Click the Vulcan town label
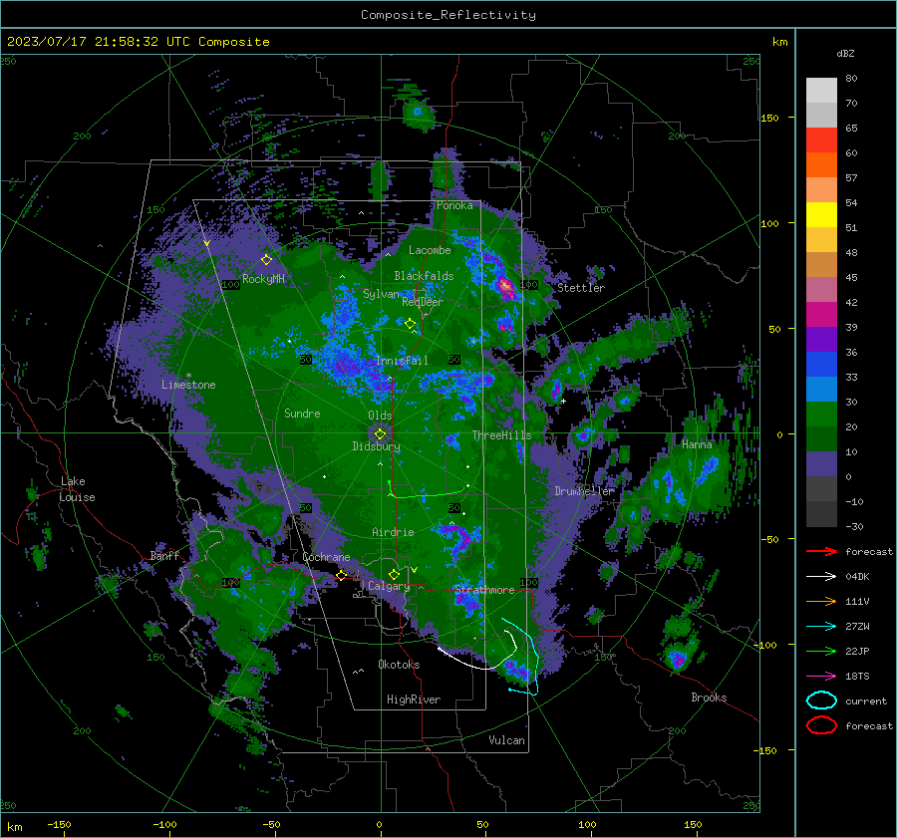Viewport: 897px width, 838px height. coord(506,740)
